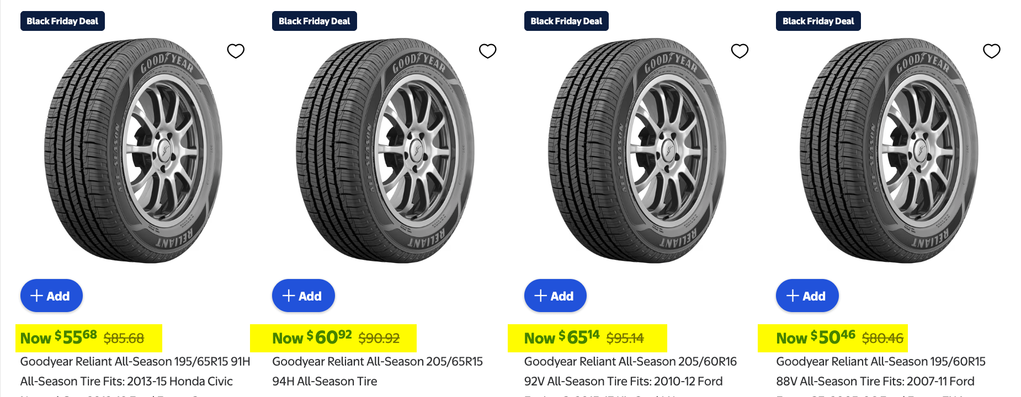Favorite the 195/60R15 88V tire with heart icon
The image size is (1021, 397).
991,51
